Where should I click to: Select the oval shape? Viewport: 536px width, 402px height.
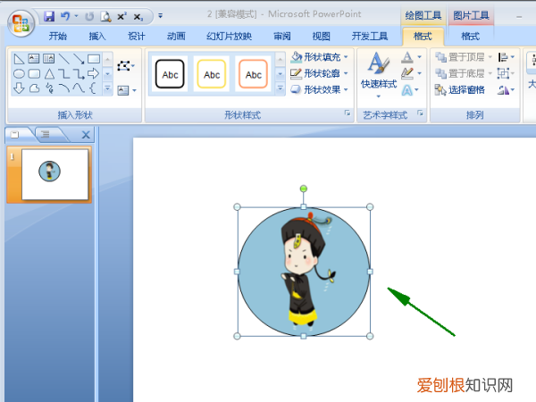click(19, 73)
